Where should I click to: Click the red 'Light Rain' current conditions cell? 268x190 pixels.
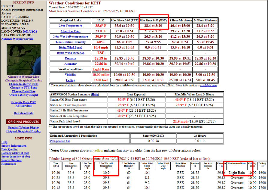(101, 69)
